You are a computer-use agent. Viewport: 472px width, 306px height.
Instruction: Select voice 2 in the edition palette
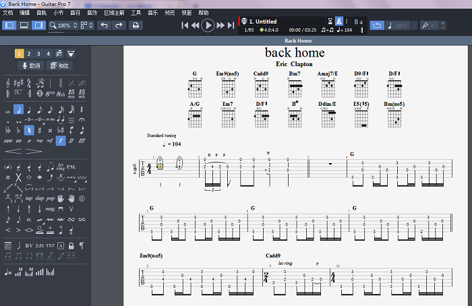(x=29, y=53)
